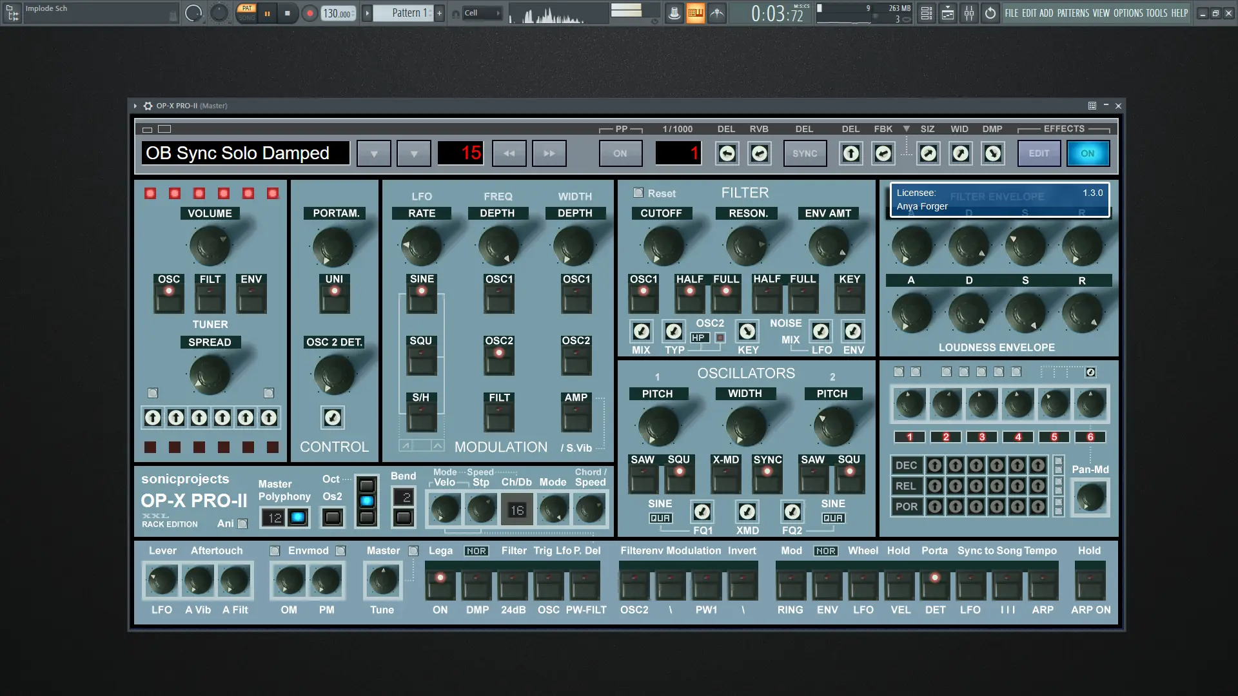
Task: Click the record button in transport bar
Action: [x=309, y=13]
